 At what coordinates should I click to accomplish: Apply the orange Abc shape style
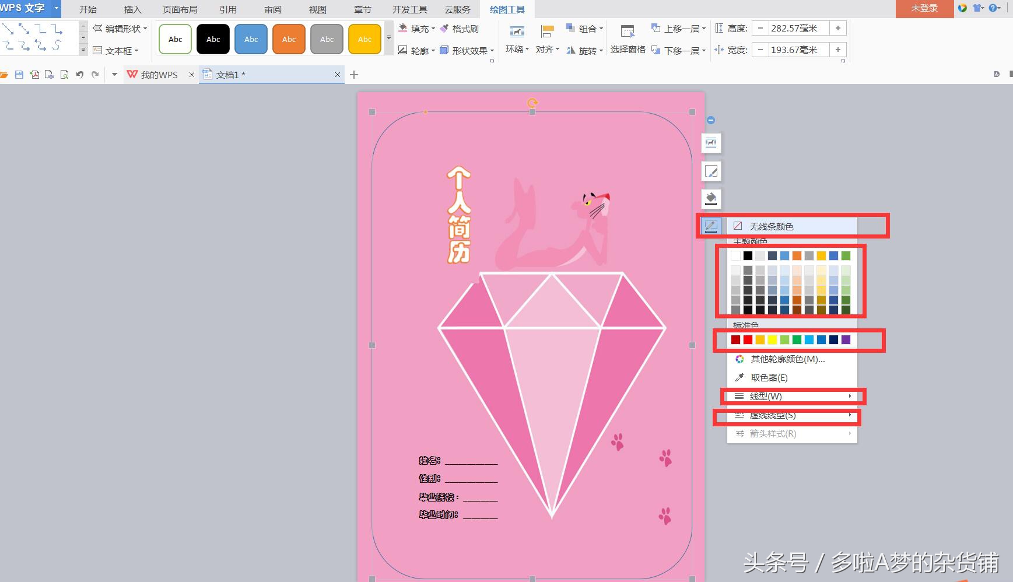289,39
